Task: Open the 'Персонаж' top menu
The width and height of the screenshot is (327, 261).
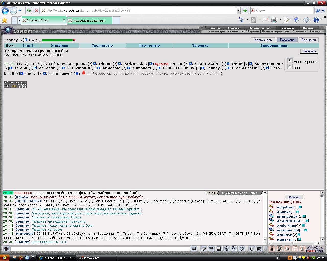Action: pos(288,28)
